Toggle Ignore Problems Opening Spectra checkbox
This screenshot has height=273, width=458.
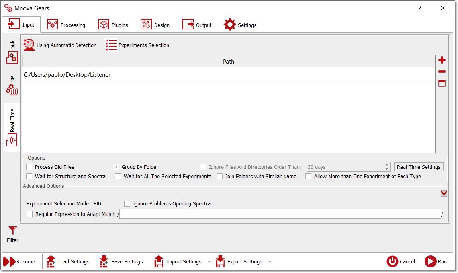(127, 204)
